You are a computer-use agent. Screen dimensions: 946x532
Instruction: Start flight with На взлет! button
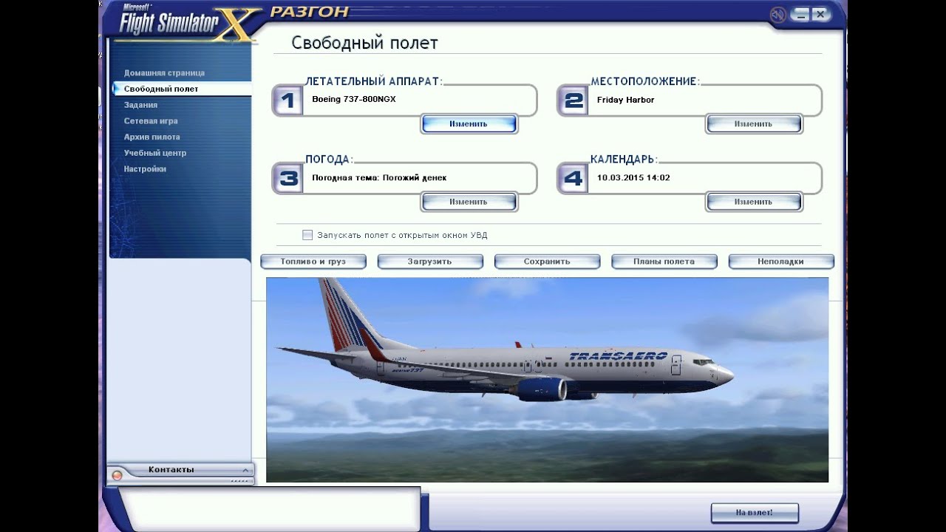click(x=755, y=513)
